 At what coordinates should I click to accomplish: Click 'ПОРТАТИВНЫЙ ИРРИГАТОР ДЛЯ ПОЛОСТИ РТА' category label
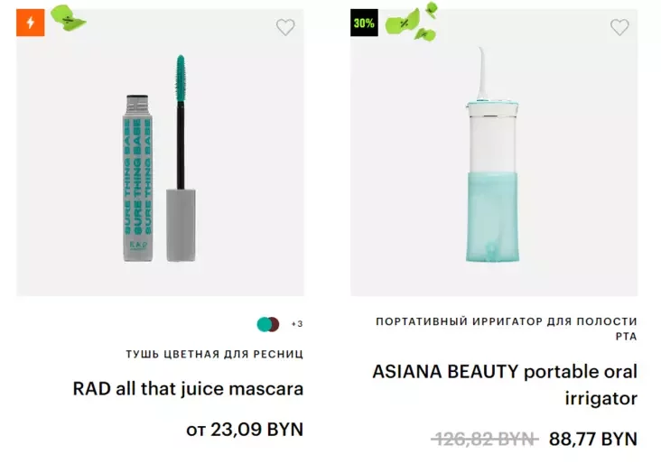coord(506,329)
